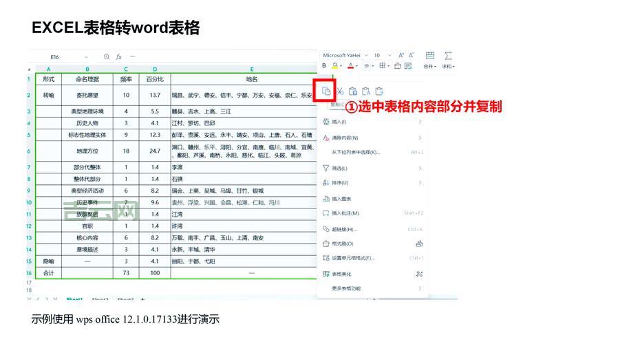Click the magic wand icon right of 表格美化
Image resolution: width=629 pixels, height=344 pixels.
tap(419, 275)
